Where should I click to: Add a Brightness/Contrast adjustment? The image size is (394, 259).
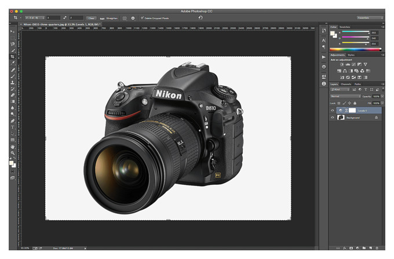tap(342, 64)
